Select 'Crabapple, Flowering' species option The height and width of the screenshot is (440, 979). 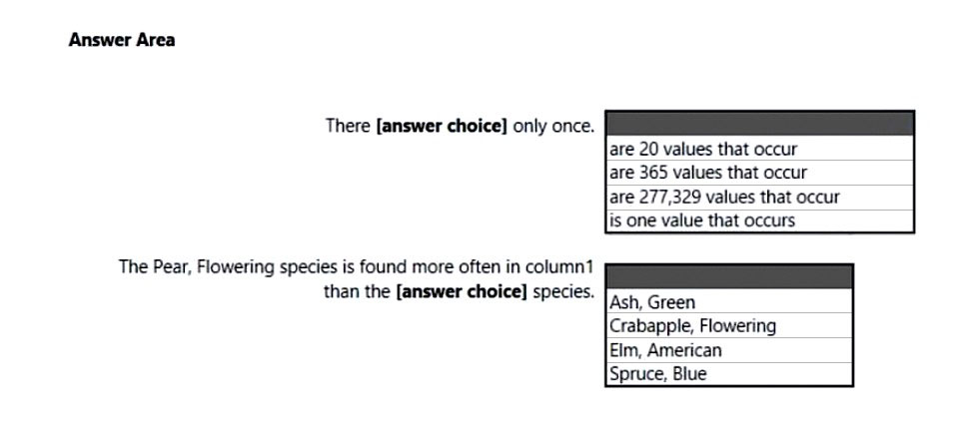[729, 325]
